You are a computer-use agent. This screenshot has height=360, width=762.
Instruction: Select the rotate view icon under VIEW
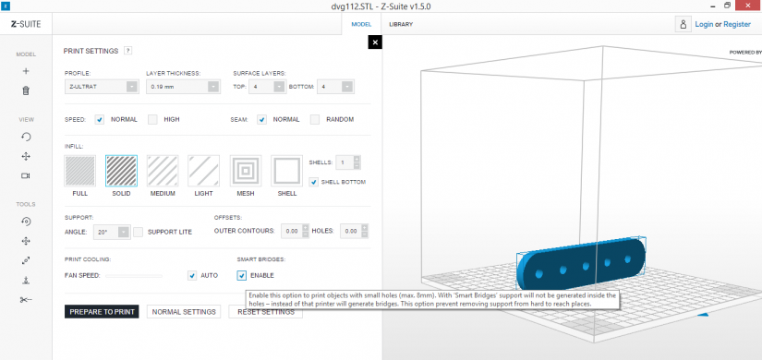coord(26,137)
